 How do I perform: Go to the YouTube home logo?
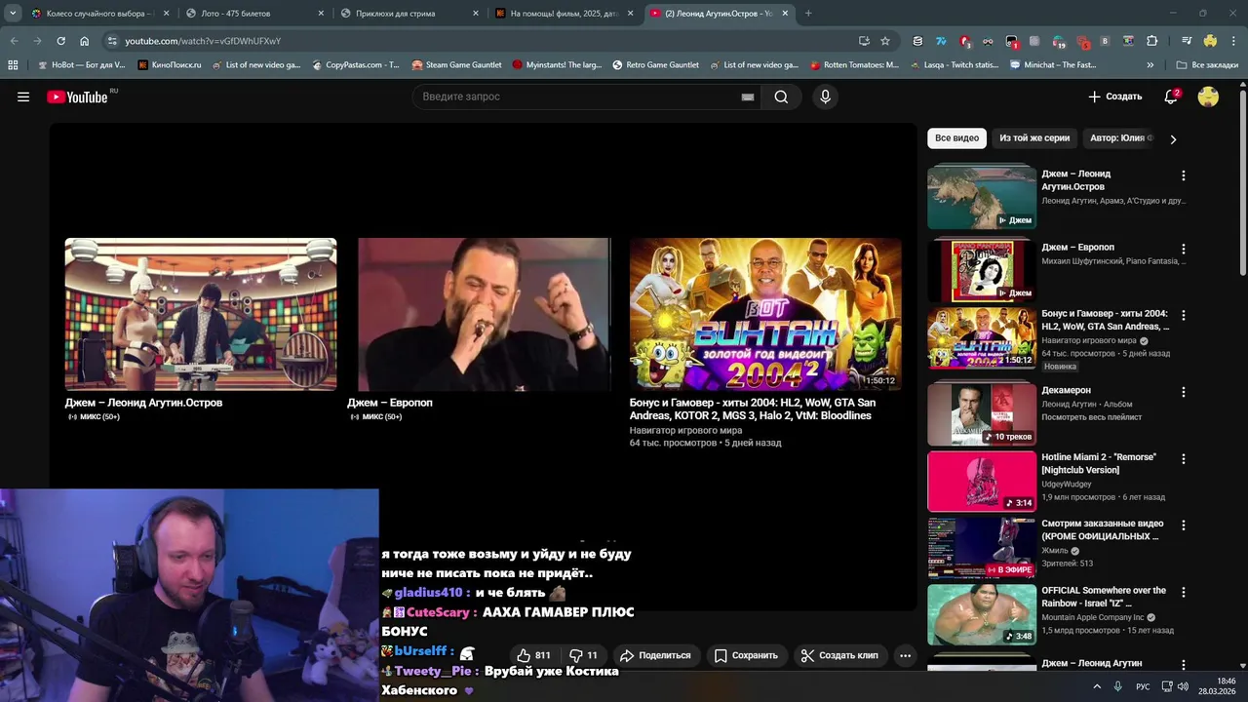77,97
